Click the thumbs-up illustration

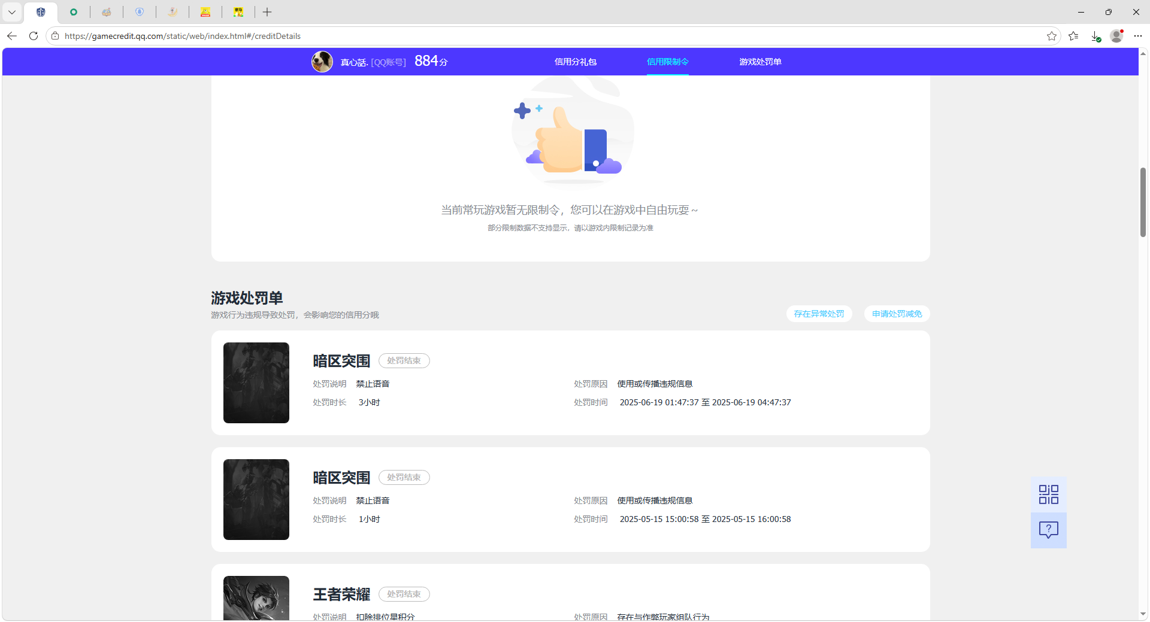(573, 132)
